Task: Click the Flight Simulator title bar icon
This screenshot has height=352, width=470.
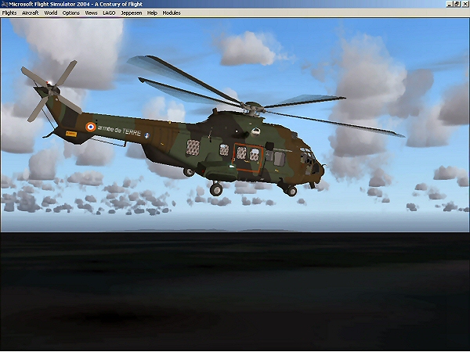Action: [4, 4]
